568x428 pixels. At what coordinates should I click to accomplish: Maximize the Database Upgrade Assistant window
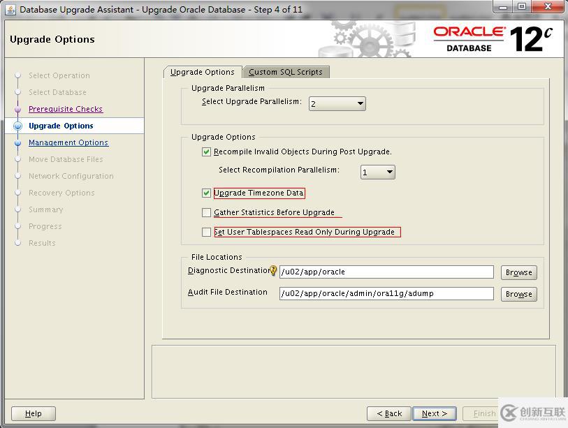click(x=523, y=7)
